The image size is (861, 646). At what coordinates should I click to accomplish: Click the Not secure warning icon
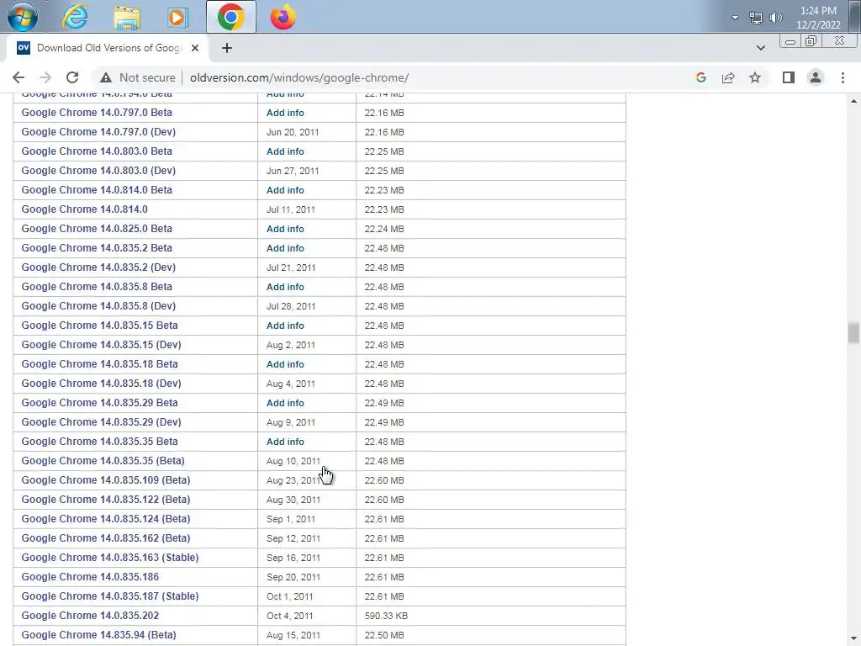coord(106,77)
